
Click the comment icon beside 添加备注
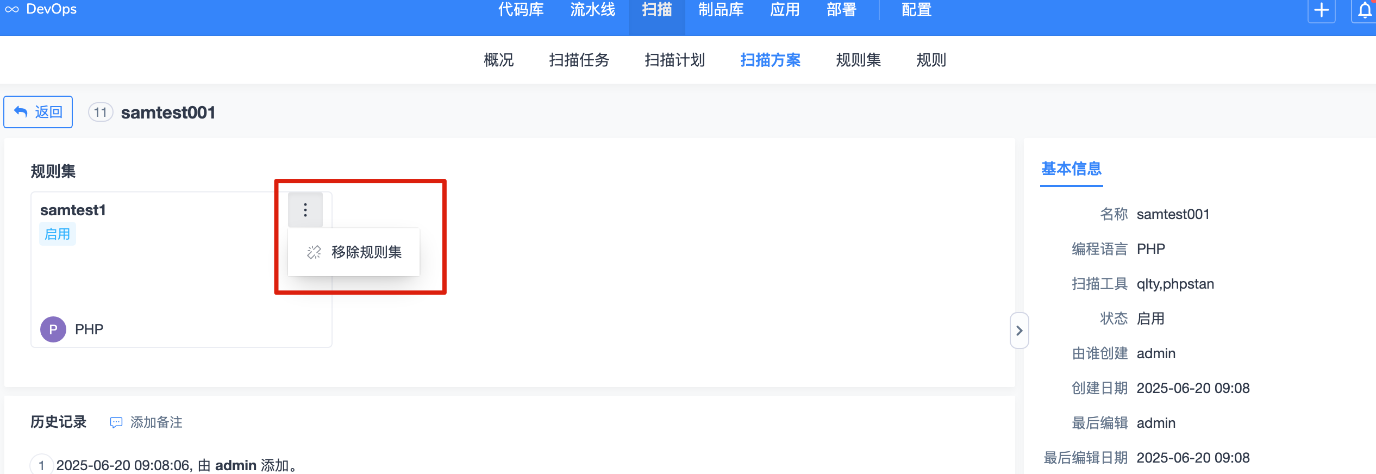tap(116, 423)
